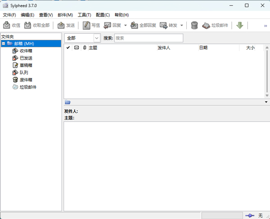
Task: Click the 发送 send queued mail icon
Action: point(61,25)
